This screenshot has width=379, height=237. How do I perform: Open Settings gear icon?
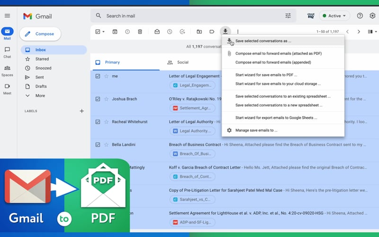coord(372,16)
